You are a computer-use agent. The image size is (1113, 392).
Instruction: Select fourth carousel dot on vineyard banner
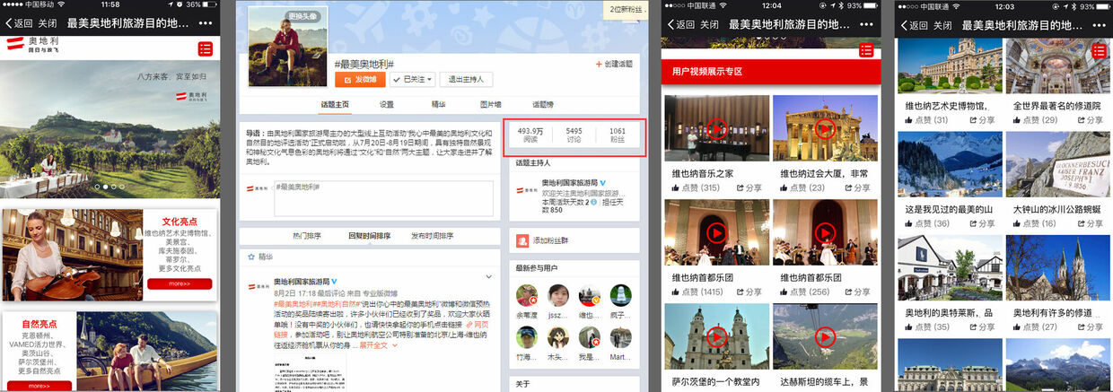tap(123, 187)
